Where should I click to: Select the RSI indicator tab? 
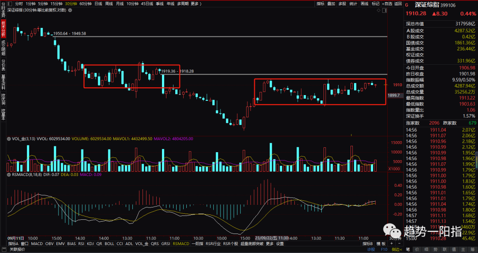(81, 244)
